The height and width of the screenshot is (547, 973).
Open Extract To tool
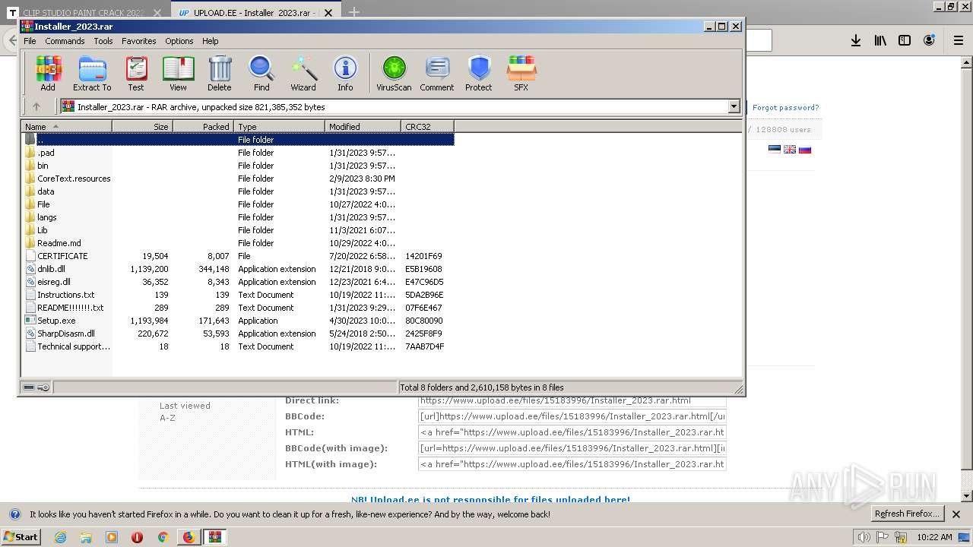pyautogui.click(x=92, y=74)
